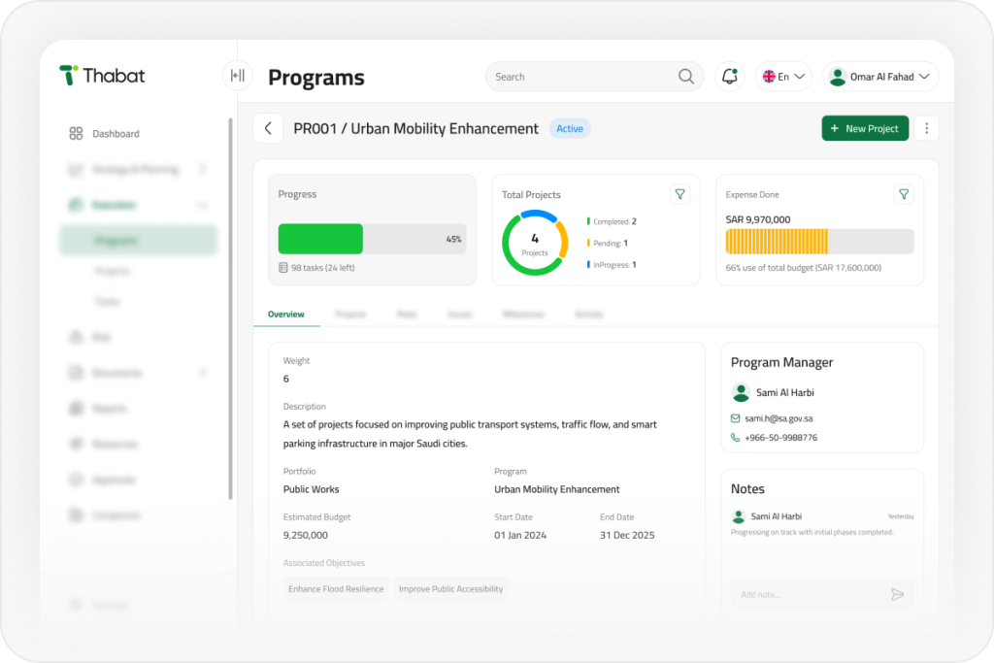Click the New Project button
The height and width of the screenshot is (663, 994).
[865, 129]
